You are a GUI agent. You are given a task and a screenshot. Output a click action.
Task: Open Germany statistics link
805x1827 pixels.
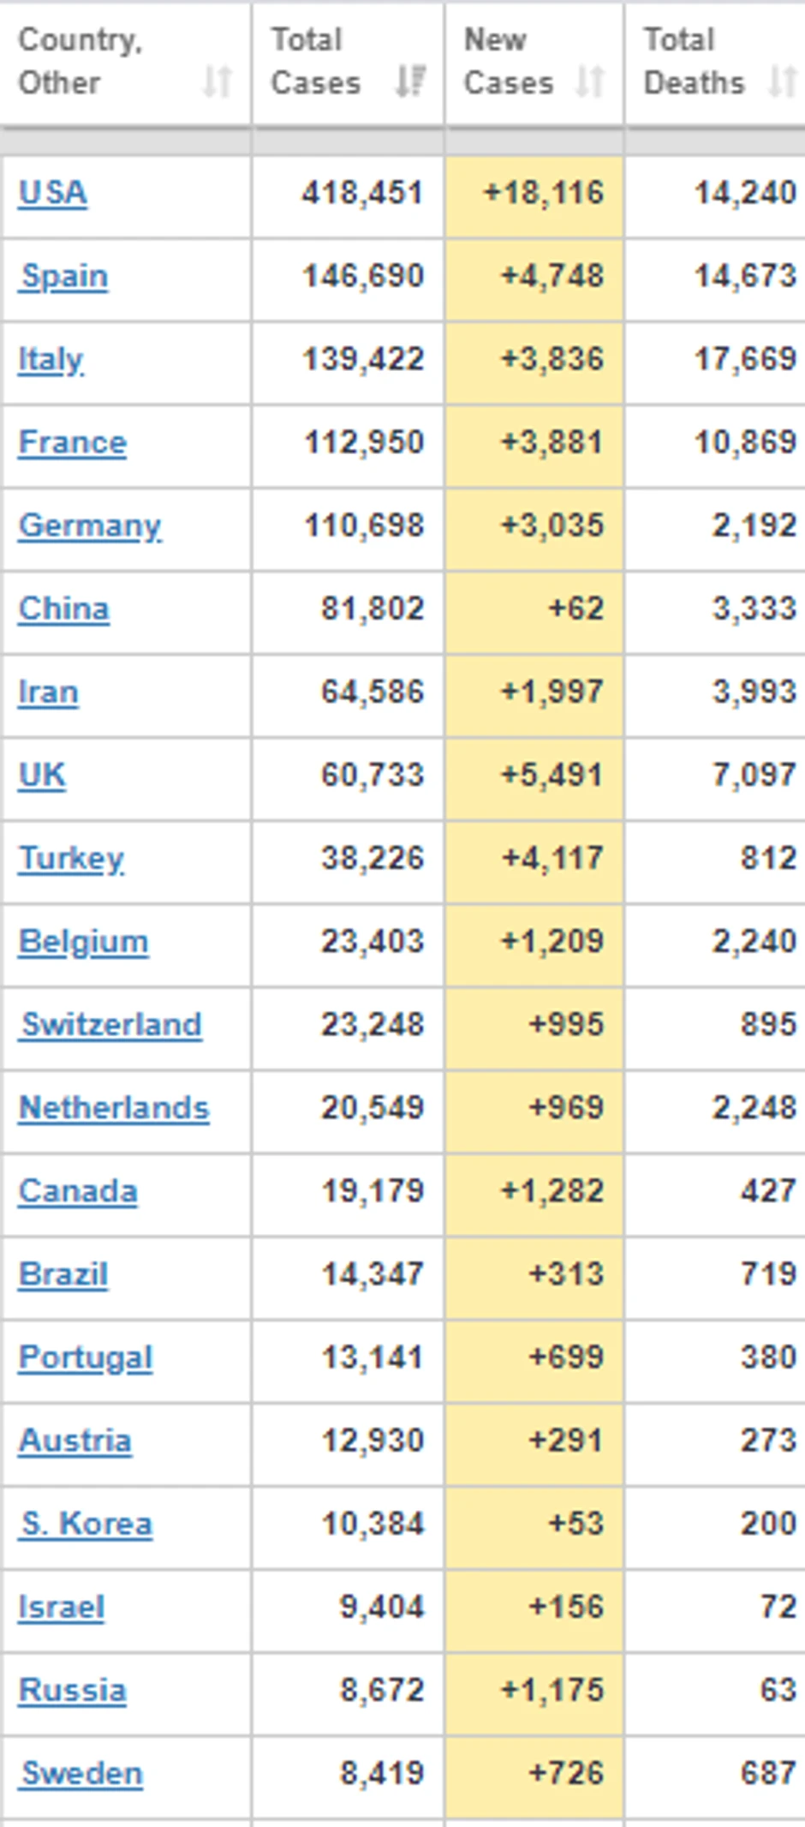click(x=90, y=525)
